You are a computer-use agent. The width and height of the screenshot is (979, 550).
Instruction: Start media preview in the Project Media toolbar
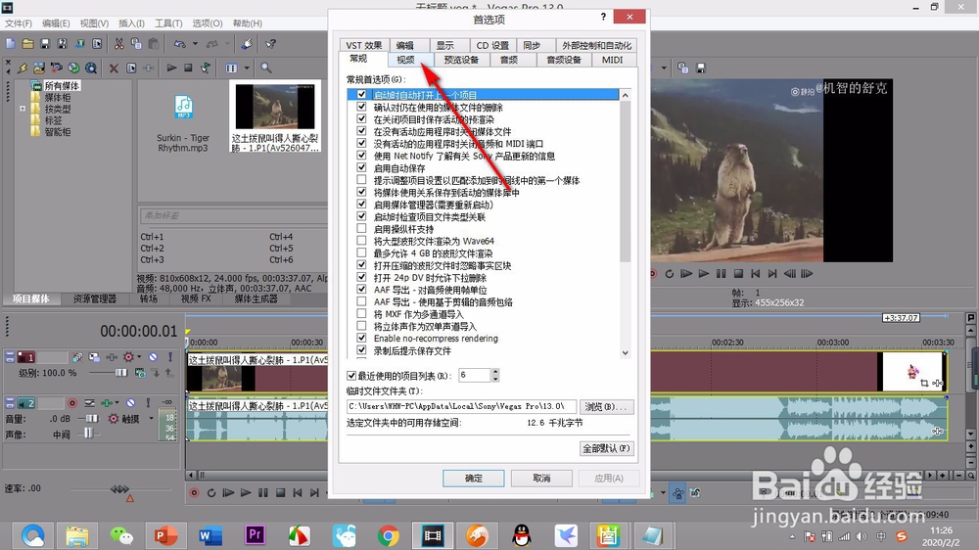click(171, 69)
